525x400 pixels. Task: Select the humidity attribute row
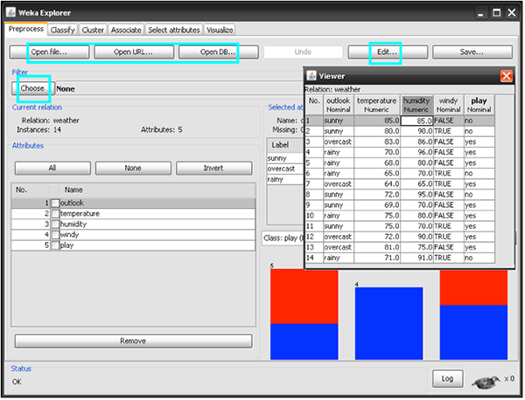pos(133,224)
